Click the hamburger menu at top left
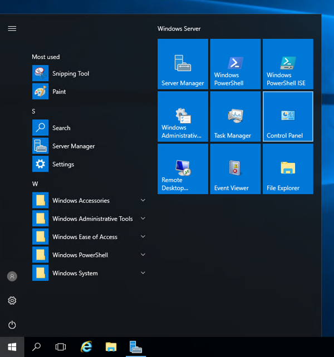Image resolution: width=334 pixels, height=357 pixels. coord(12,28)
